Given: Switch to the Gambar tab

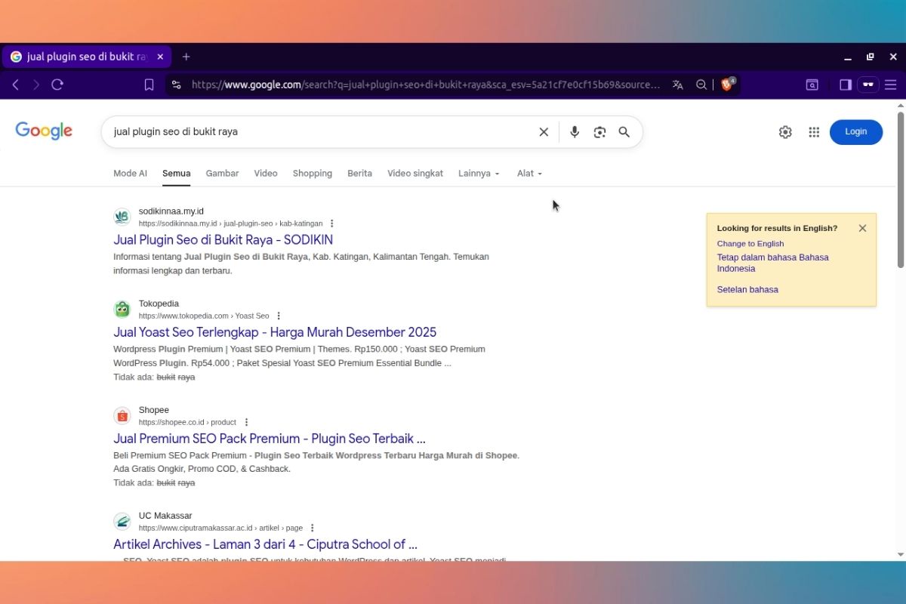Looking at the screenshot, I should (222, 173).
